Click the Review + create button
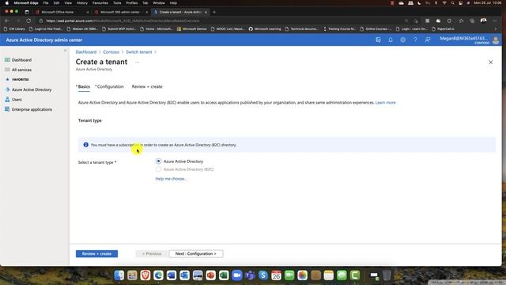The image size is (506, 285). coord(96,253)
